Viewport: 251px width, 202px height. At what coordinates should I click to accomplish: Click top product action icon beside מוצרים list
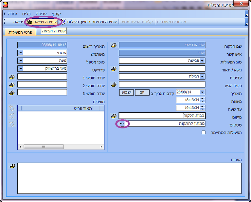[12, 108]
